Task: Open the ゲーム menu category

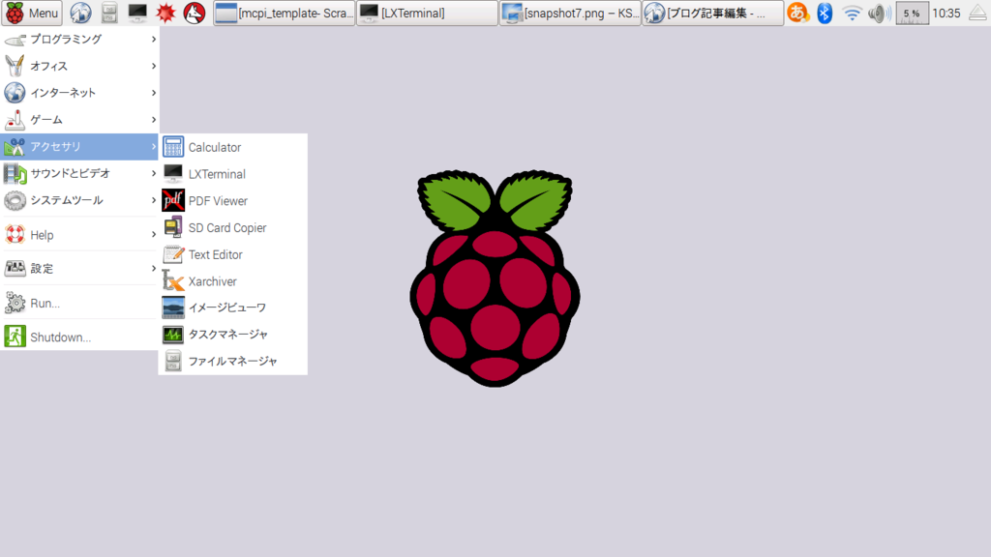Action: click(x=79, y=119)
